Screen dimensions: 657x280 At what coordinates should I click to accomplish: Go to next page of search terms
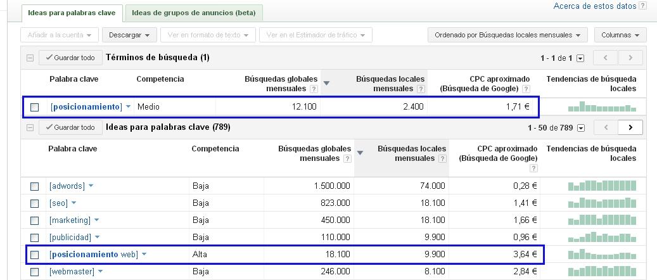pos(630,58)
